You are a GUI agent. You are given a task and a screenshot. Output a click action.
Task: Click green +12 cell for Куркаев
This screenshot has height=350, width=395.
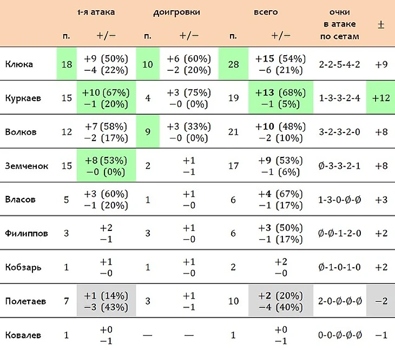click(380, 98)
